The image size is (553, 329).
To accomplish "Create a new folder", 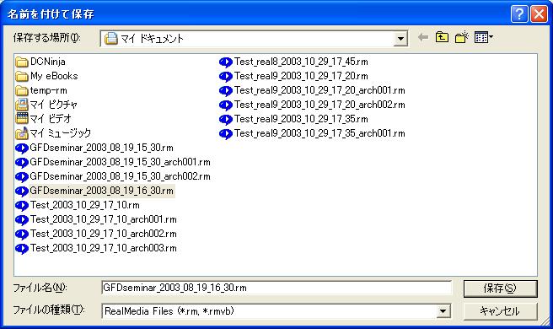I will click(462, 37).
